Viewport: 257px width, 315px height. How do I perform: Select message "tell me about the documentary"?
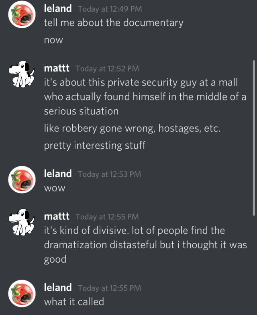tap(114, 22)
